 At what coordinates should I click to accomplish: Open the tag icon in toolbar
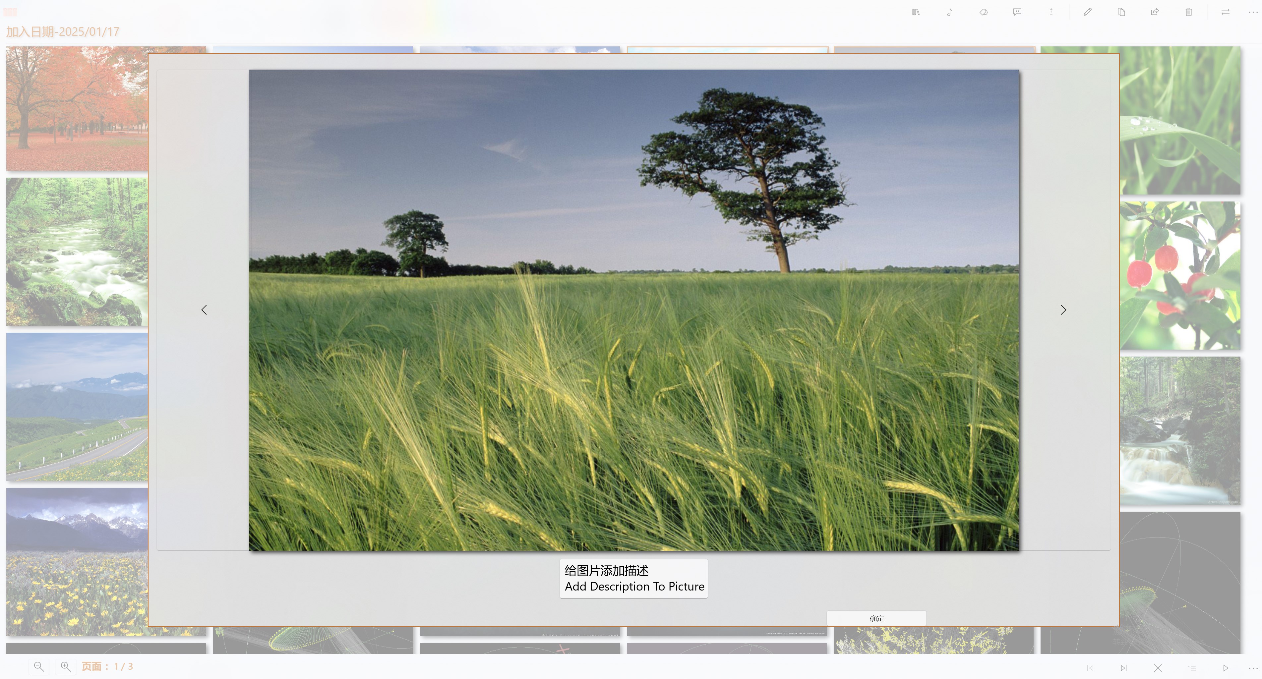point(983,12)
